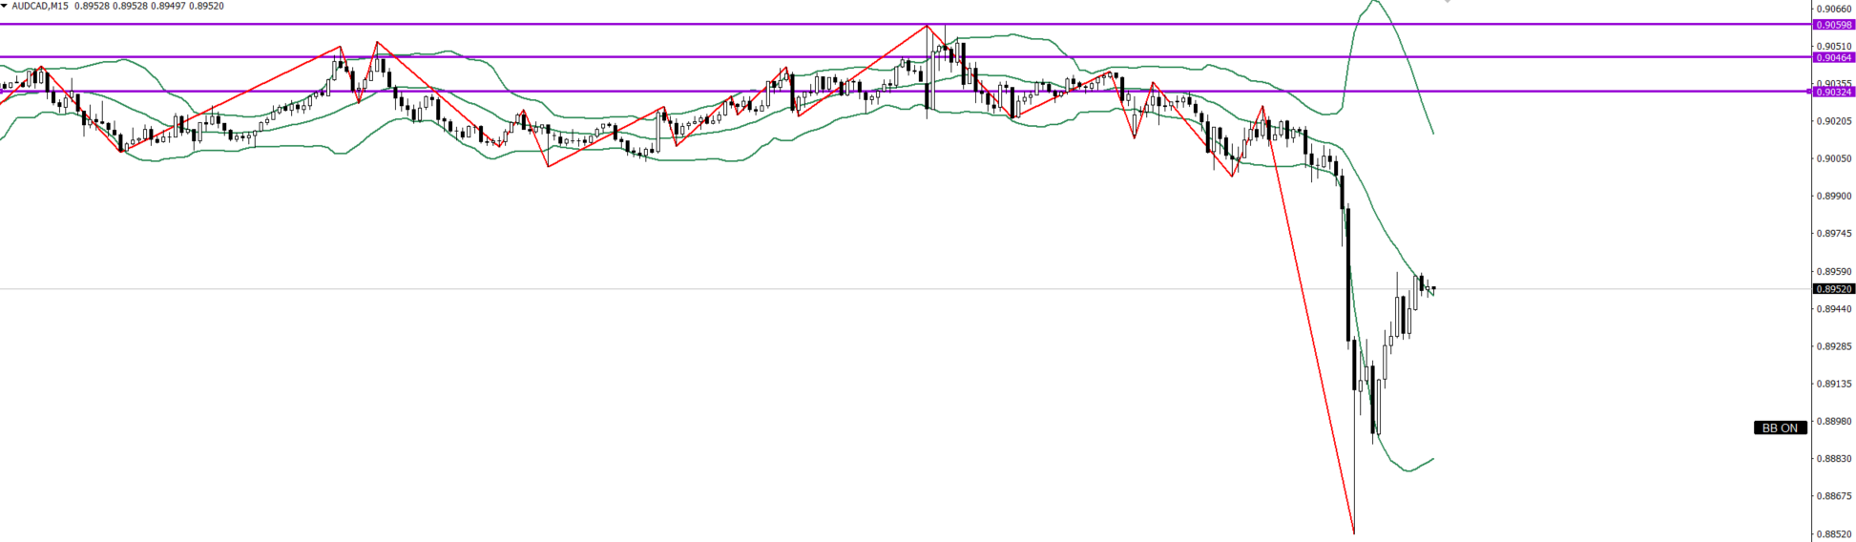Click the AUDCAD,M15 symbol title
Image resolution: width=1856 pixels, height=542 pixels.
coord(40,6)
